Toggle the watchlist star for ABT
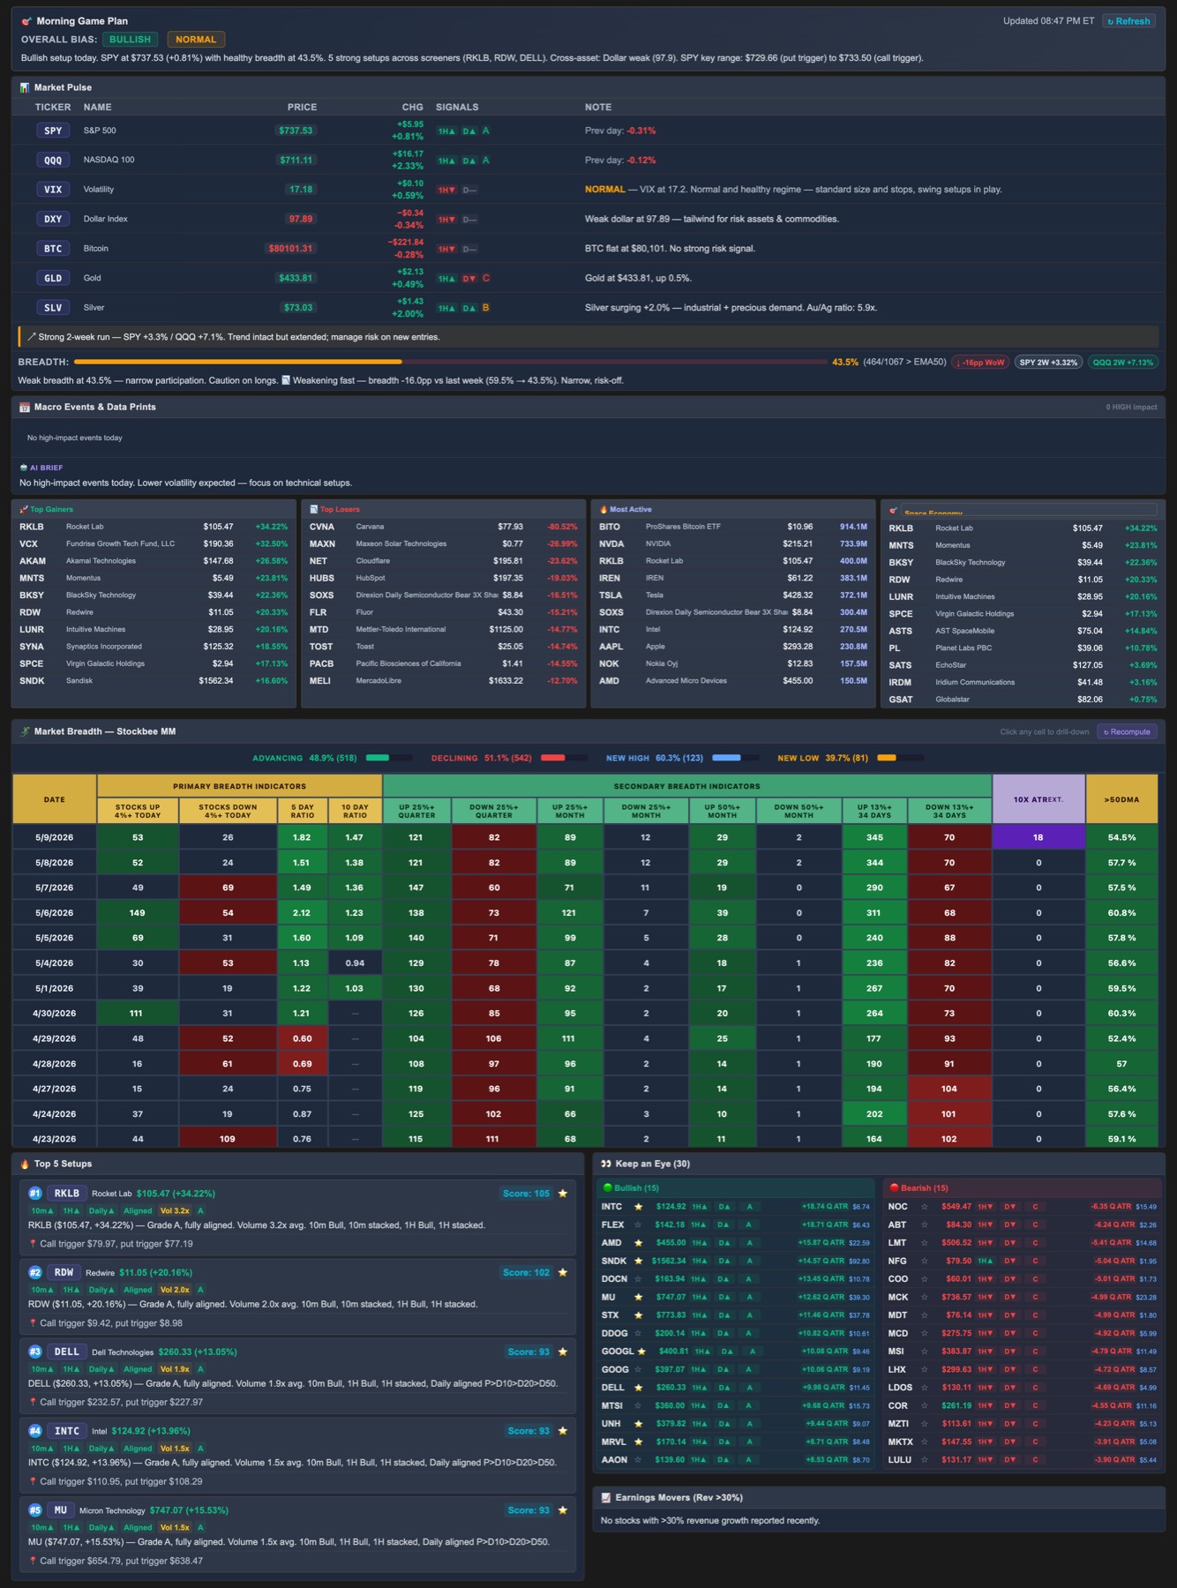This screenshot has width=1177, height=1588. click(925, 1225)
